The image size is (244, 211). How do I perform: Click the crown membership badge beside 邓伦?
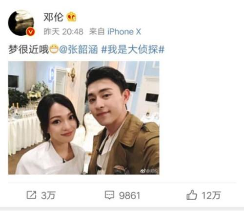click(72, 17)
